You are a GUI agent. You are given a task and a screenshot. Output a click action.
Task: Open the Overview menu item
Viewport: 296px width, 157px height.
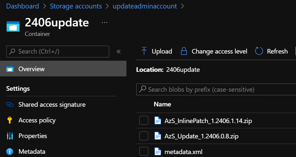click(x=31, y=69)
